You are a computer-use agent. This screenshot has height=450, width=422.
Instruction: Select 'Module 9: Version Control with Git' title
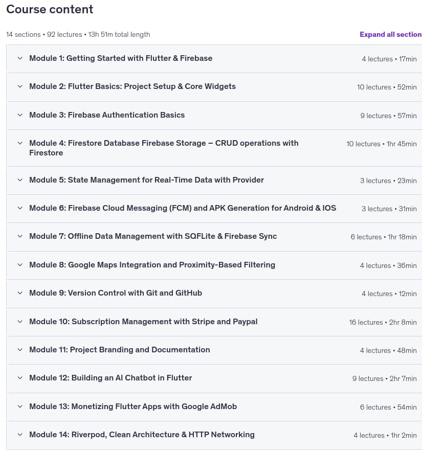pyautogui.click(x=116, y=293)
